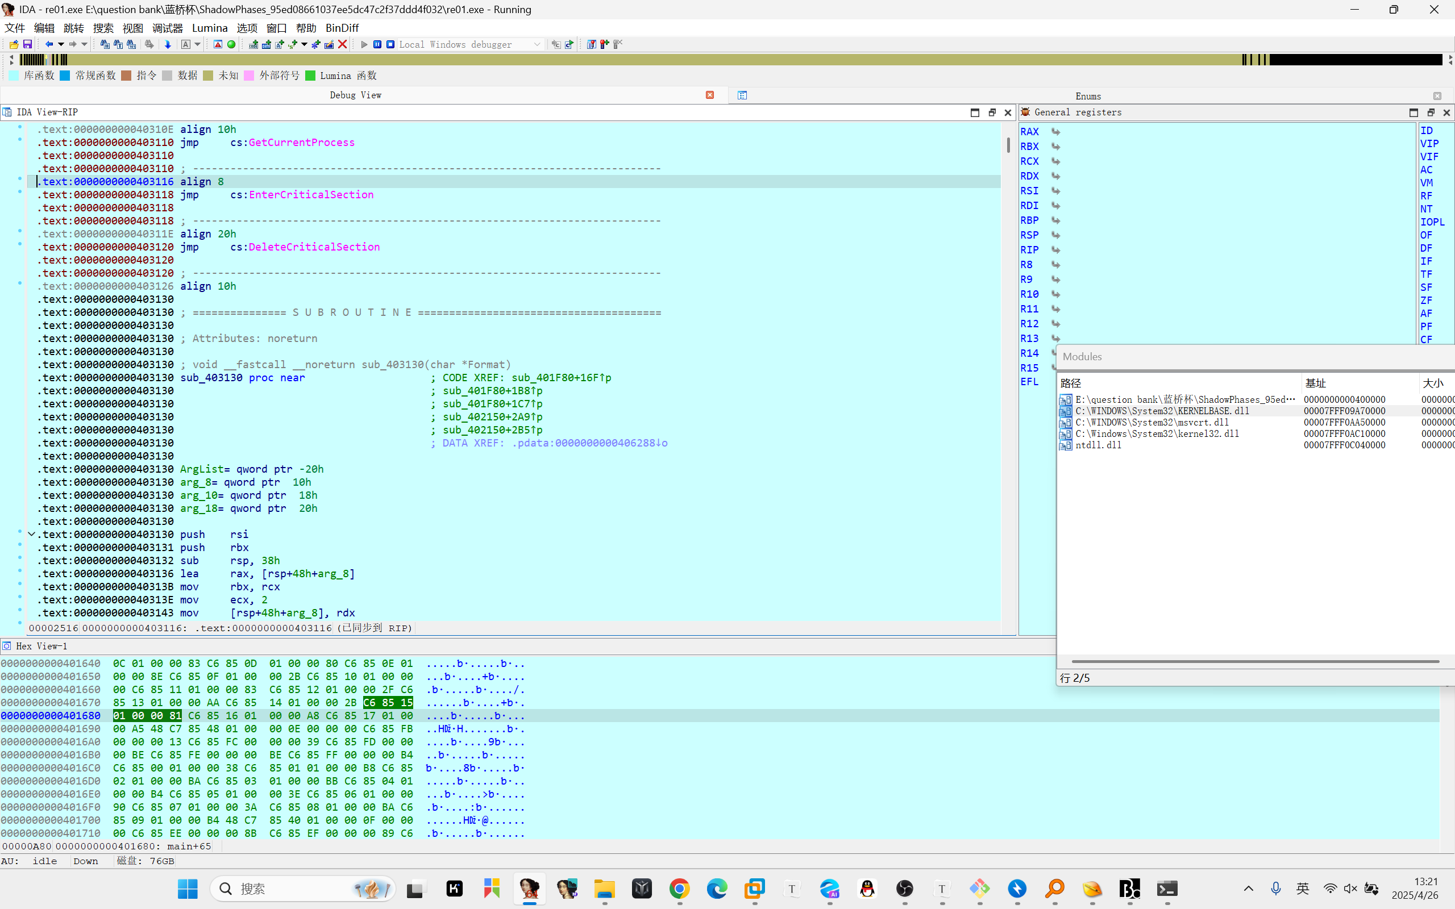Viewport: 1455px width, 909px height.
Task: Toggle breakpoint dot at mov ecx, 2
Action: (20, 598)
